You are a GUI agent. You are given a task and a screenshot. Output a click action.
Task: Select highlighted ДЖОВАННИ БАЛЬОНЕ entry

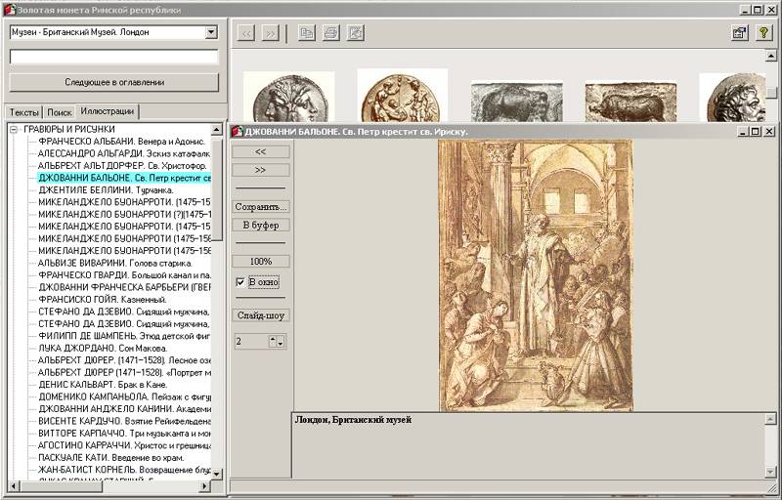tap(124, 178)
